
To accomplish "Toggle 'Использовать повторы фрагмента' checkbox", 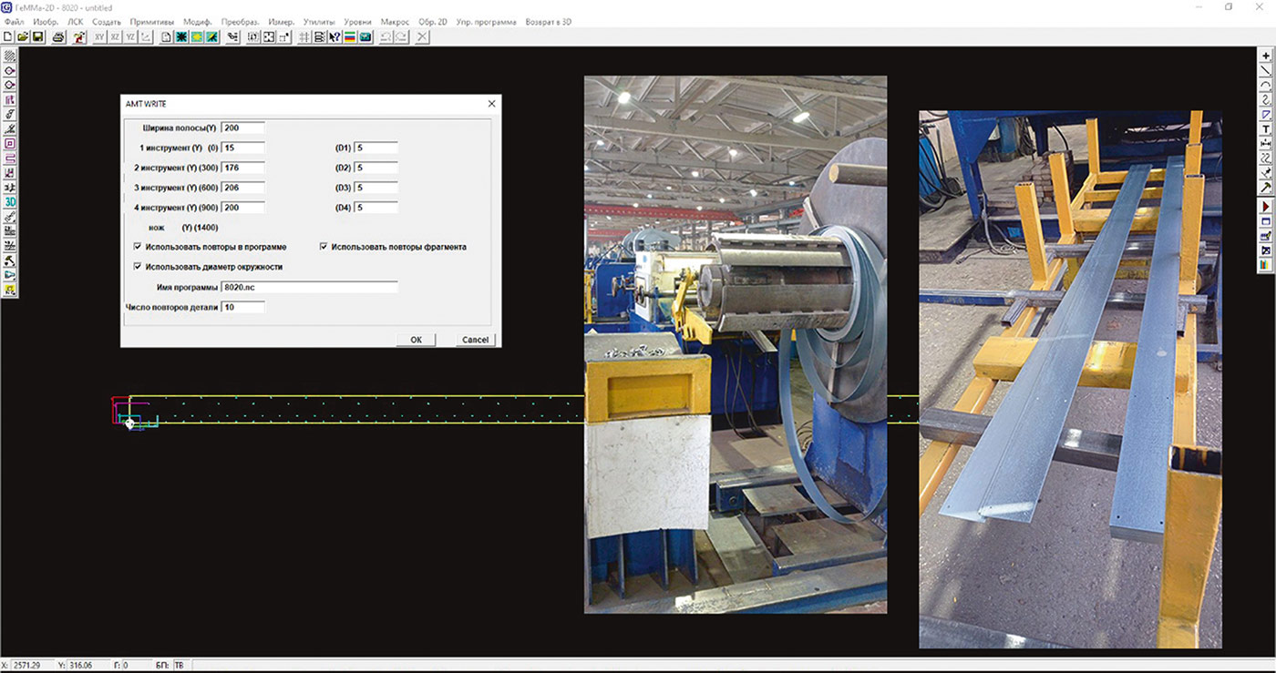I will [x=324, y=247].
